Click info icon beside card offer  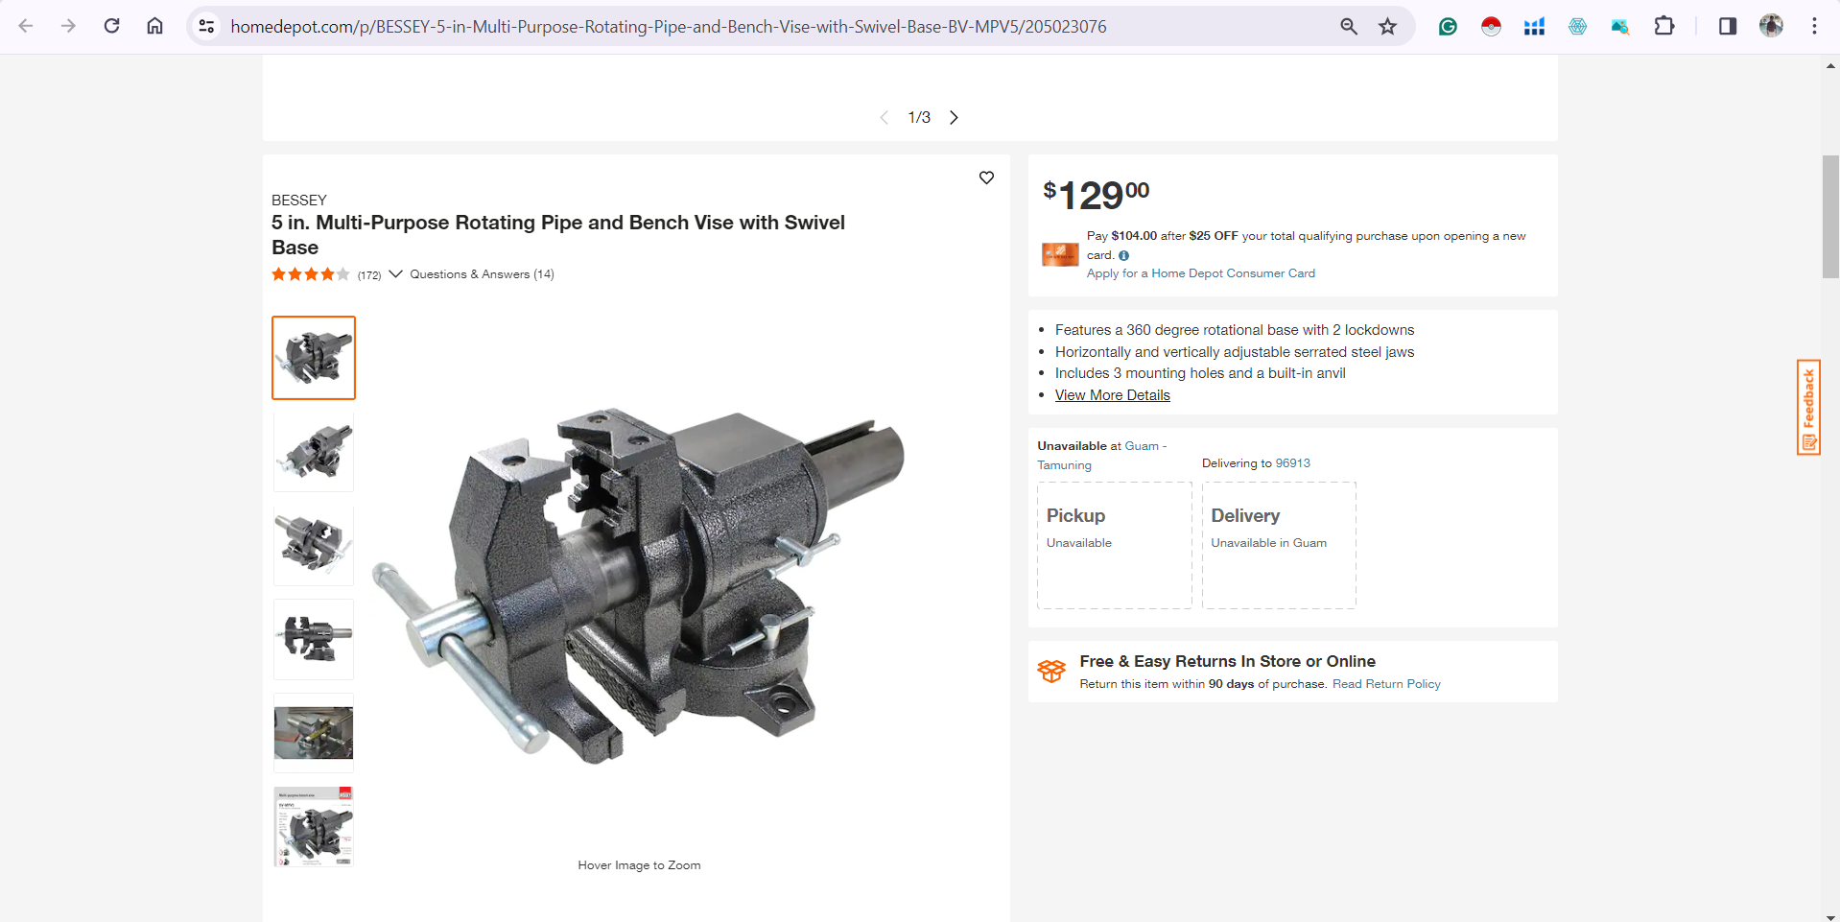[1123, 255]
